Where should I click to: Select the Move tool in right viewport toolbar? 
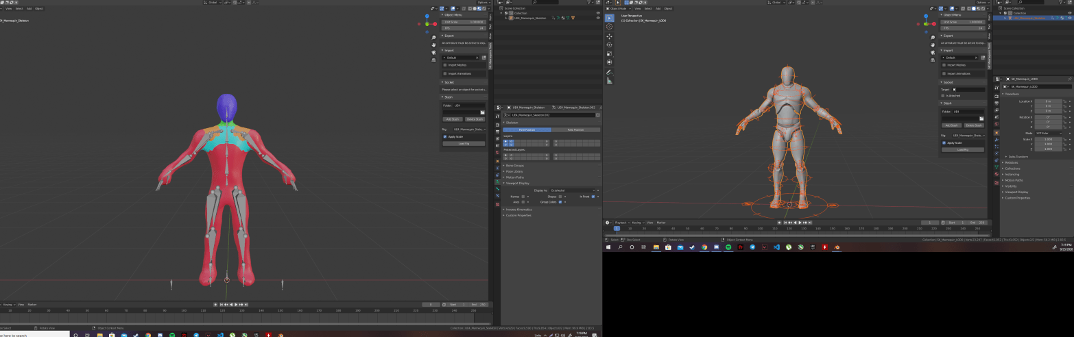[x=609, y=36]
